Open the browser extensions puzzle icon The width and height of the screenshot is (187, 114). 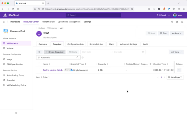[x=179, y=9]
